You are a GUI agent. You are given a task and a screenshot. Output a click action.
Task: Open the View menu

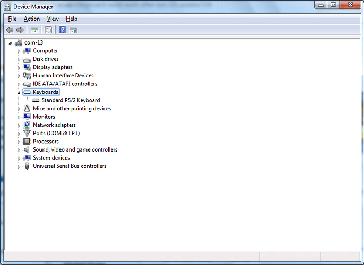(53, 19)
